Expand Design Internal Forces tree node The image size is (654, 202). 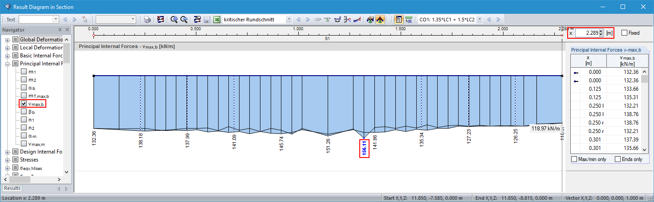pyautogui.click(x=8, y=152)
